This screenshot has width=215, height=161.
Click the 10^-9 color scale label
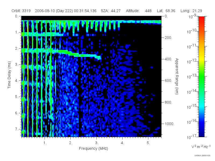pos(192,16)
